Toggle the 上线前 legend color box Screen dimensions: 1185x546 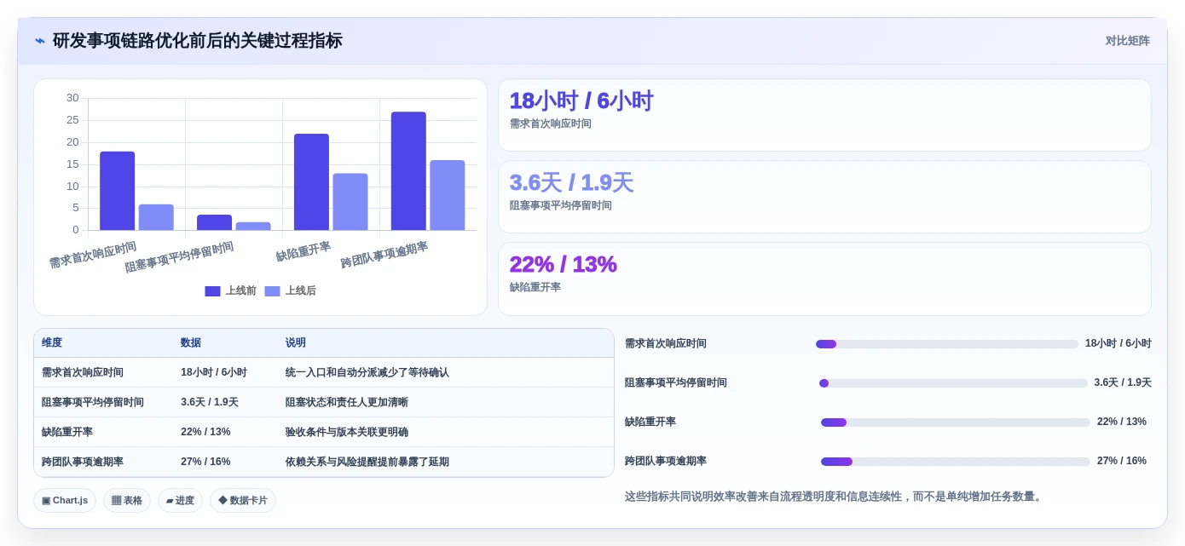click(212, 291)
